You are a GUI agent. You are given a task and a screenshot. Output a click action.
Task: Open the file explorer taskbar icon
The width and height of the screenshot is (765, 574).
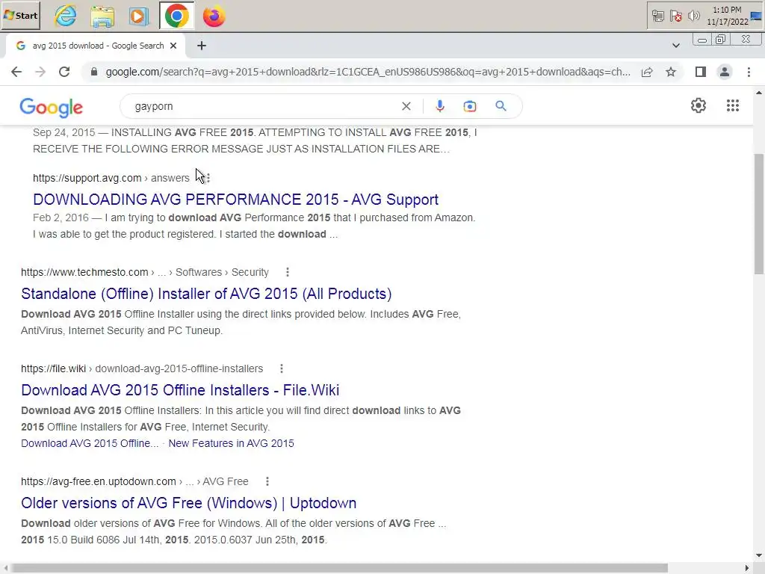coord(102,16)
